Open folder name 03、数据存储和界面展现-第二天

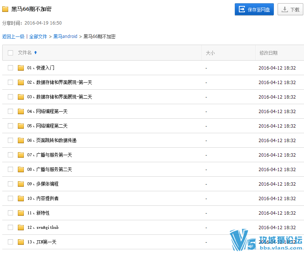click(60, 97)
